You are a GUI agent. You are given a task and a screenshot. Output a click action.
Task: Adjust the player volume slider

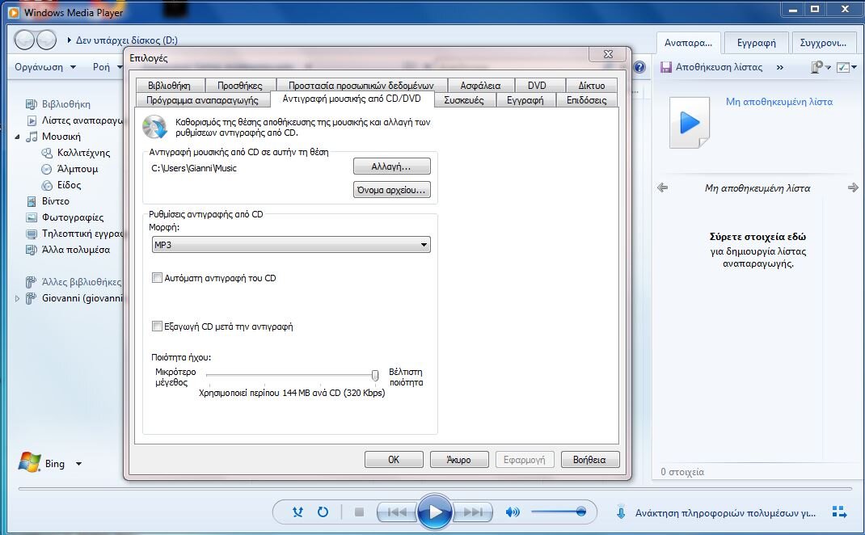[559, 512]
